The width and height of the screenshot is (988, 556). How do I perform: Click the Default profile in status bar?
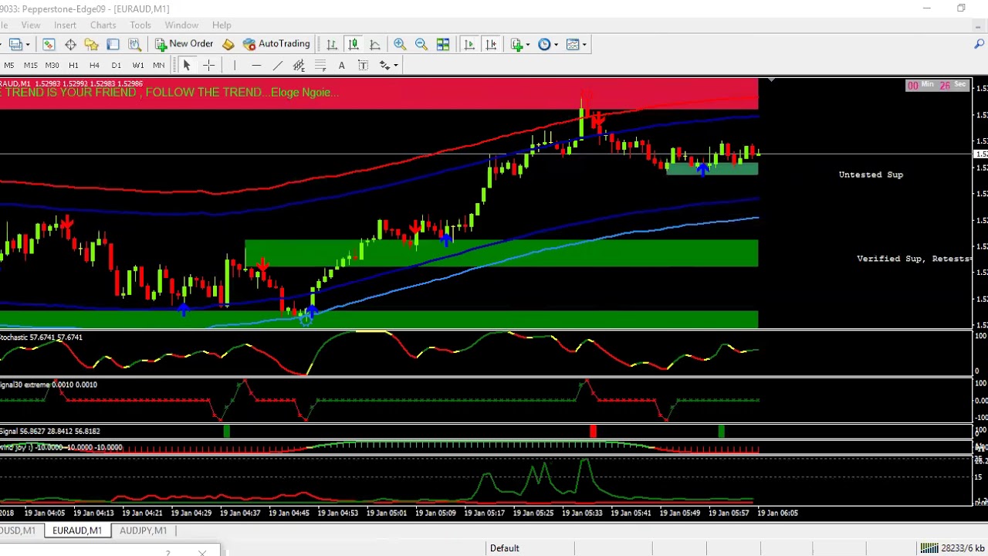pos(504,548)
